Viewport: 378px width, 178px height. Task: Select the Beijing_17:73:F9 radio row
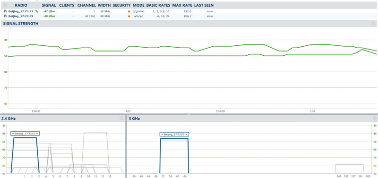point(108,16)
